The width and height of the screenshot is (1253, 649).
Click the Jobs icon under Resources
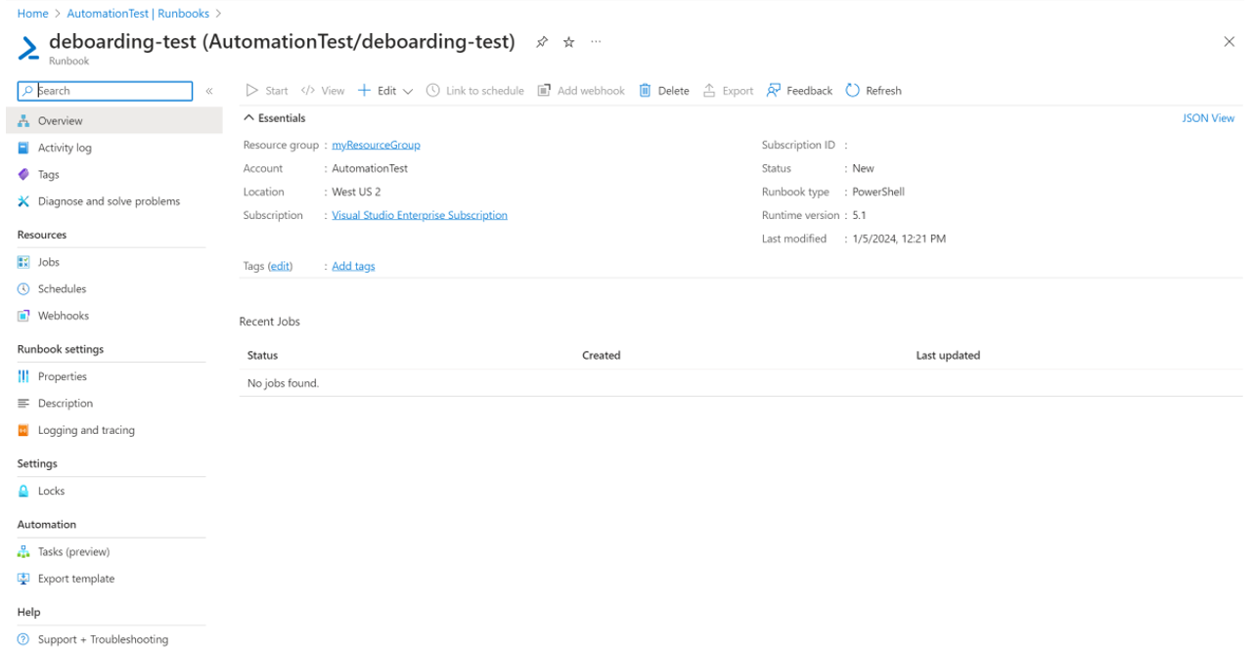click(x=23, y=262)
